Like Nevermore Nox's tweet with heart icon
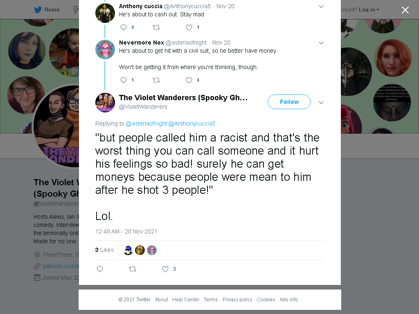 pos(189,80)
